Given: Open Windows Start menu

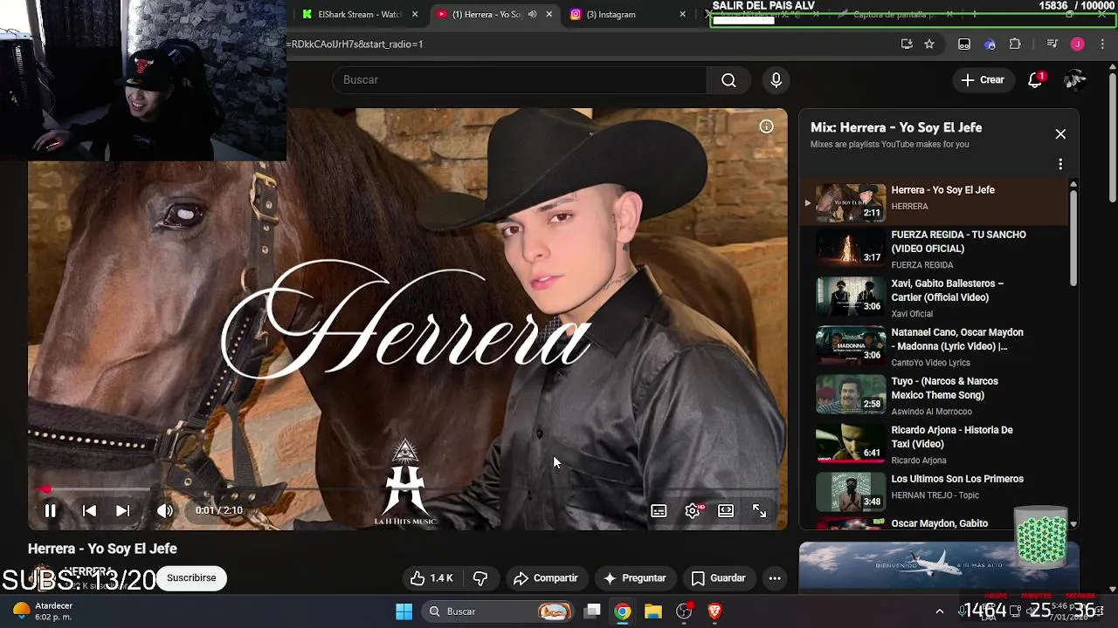Looking at the screenshot, I should [404, 611].
